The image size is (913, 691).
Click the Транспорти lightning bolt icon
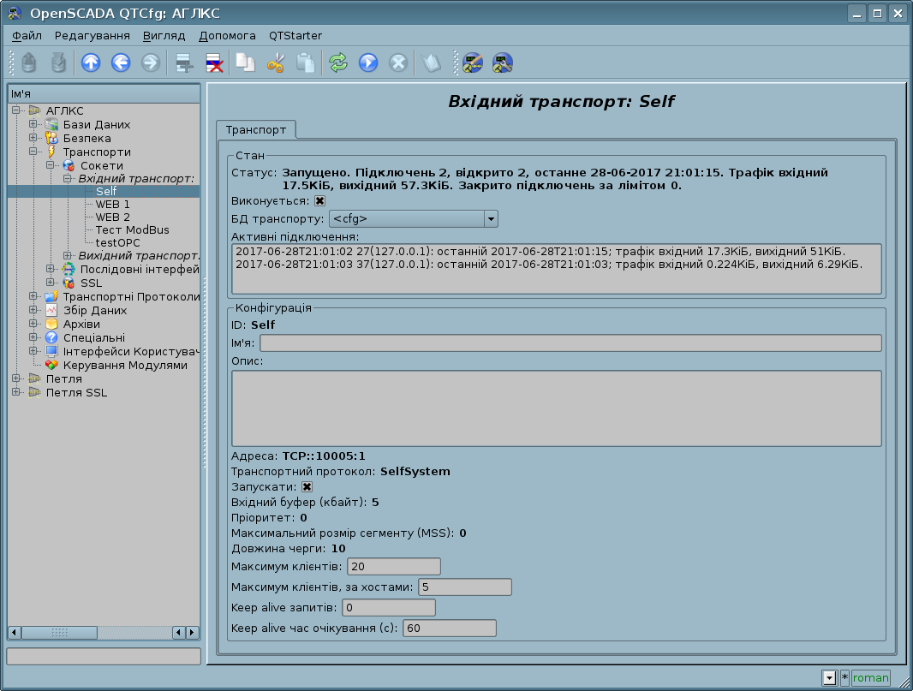[52, 152]
